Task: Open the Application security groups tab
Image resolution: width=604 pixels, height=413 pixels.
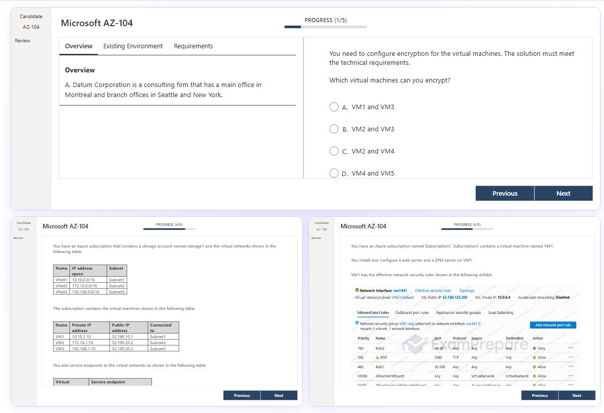Action: coord(458,312)
